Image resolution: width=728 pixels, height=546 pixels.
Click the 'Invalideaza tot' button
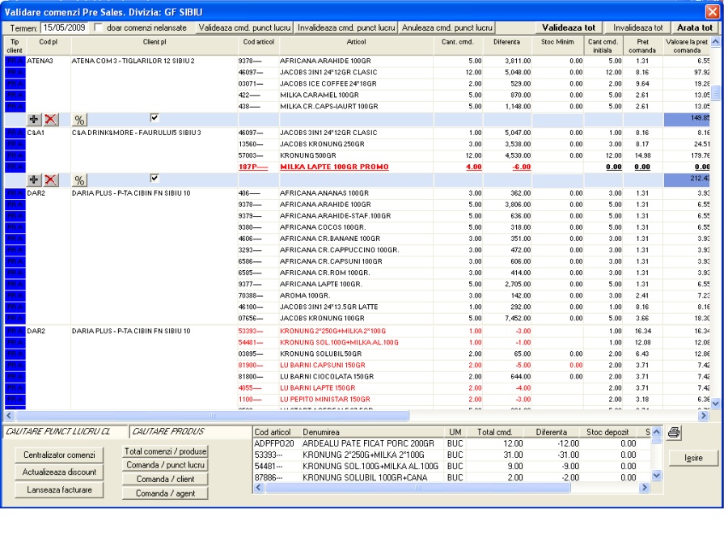coord(638,28)
